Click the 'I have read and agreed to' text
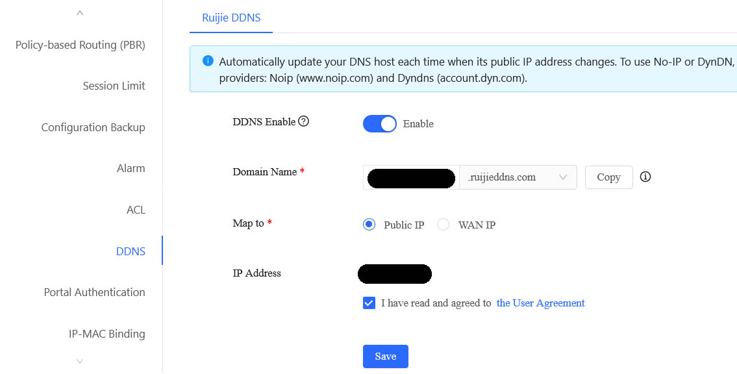This screenshot has width=737, height=374. tap(436, 303)
